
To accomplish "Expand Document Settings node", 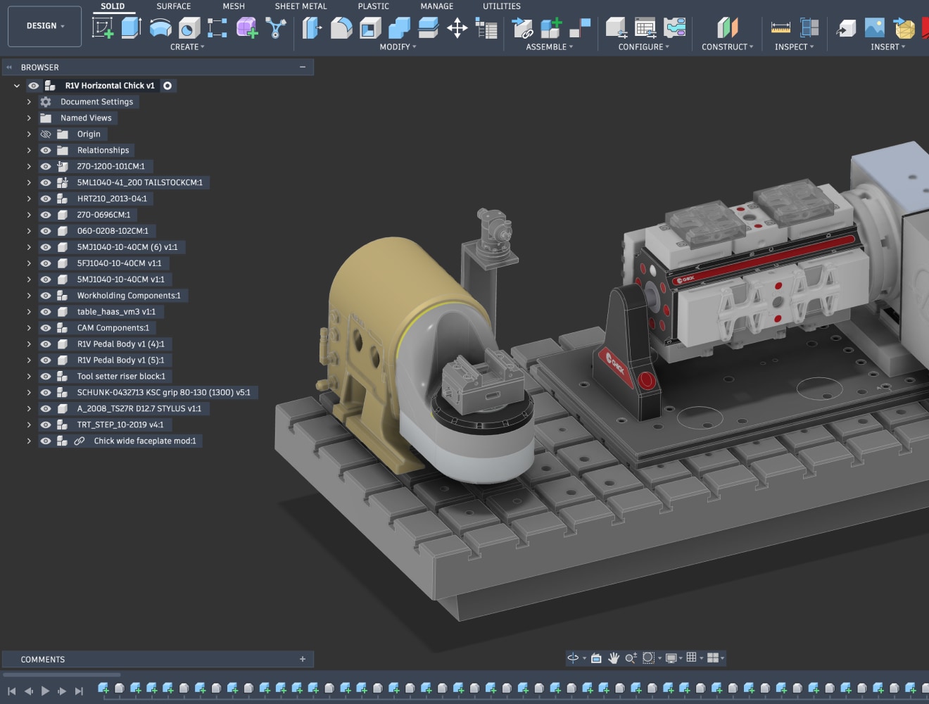I will point(29,101).
